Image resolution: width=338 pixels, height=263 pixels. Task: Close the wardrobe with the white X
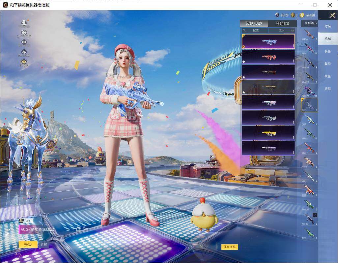[x=332, y=15]
